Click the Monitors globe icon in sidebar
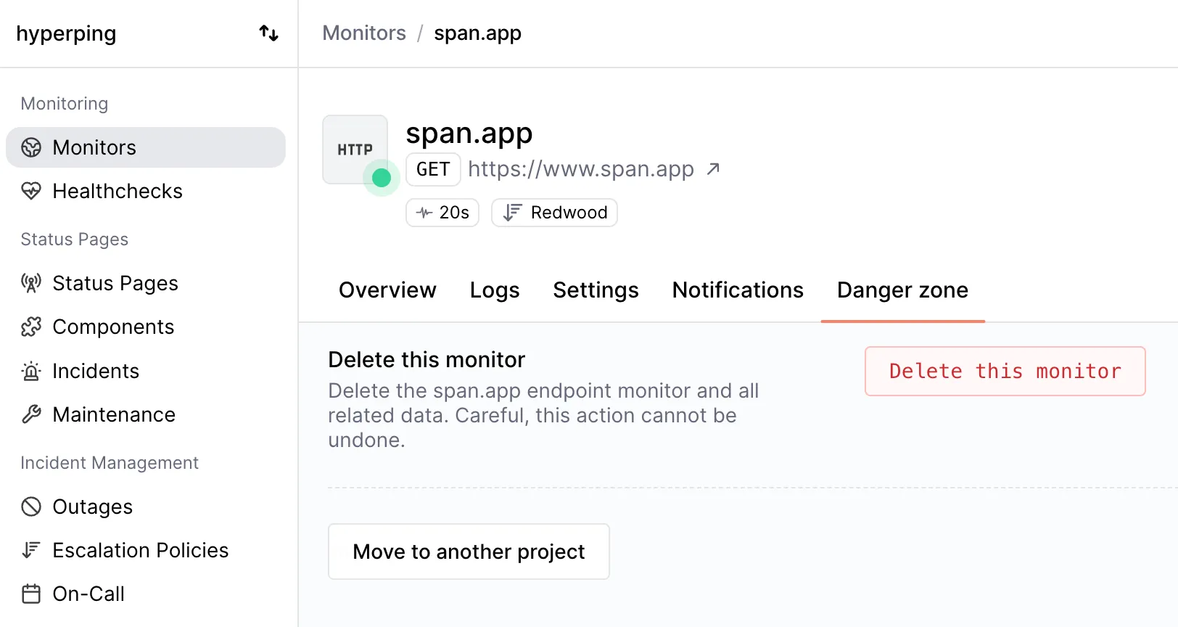This screenshot has height=627, width=1178. click(x=31, y=147)
